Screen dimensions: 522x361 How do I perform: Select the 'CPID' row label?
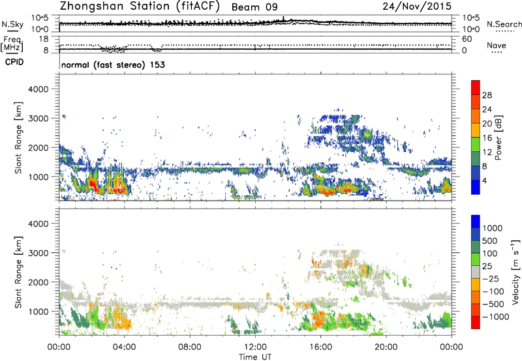[14, 62]
